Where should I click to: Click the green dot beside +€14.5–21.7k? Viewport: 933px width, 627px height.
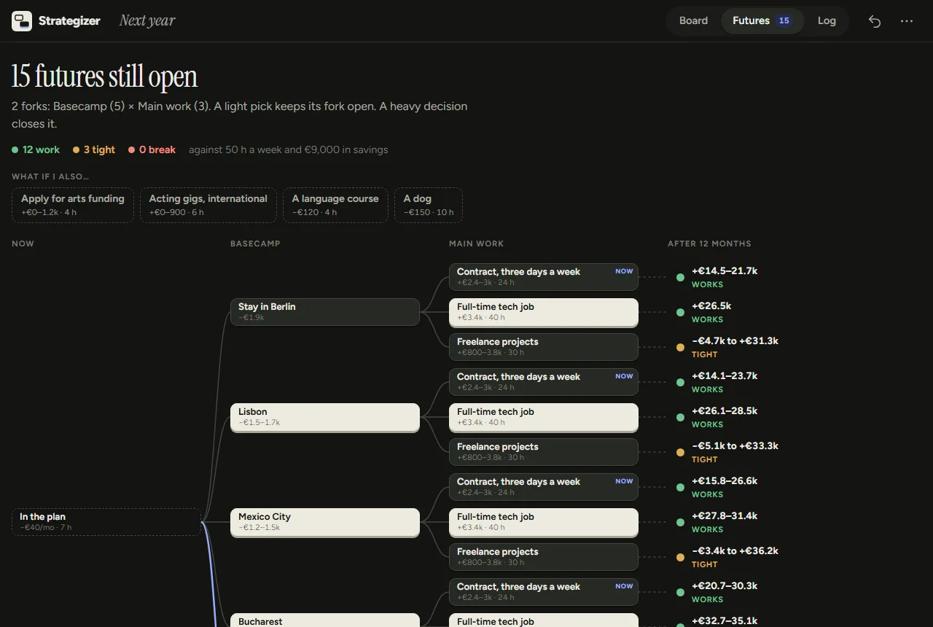tap(680, 277)
